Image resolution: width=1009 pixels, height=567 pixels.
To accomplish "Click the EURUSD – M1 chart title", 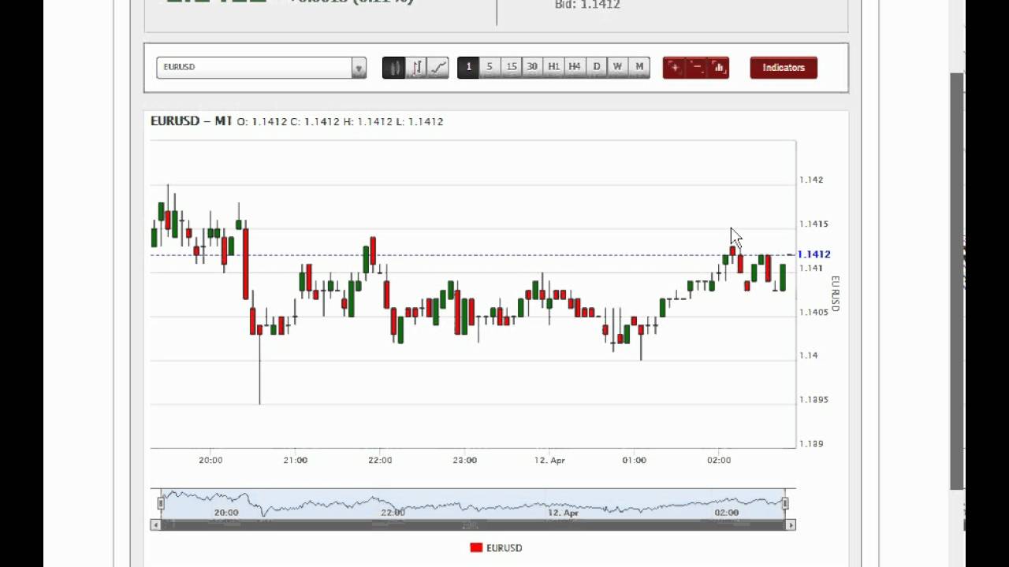I will pyautogui.click(x=192, y=121).
